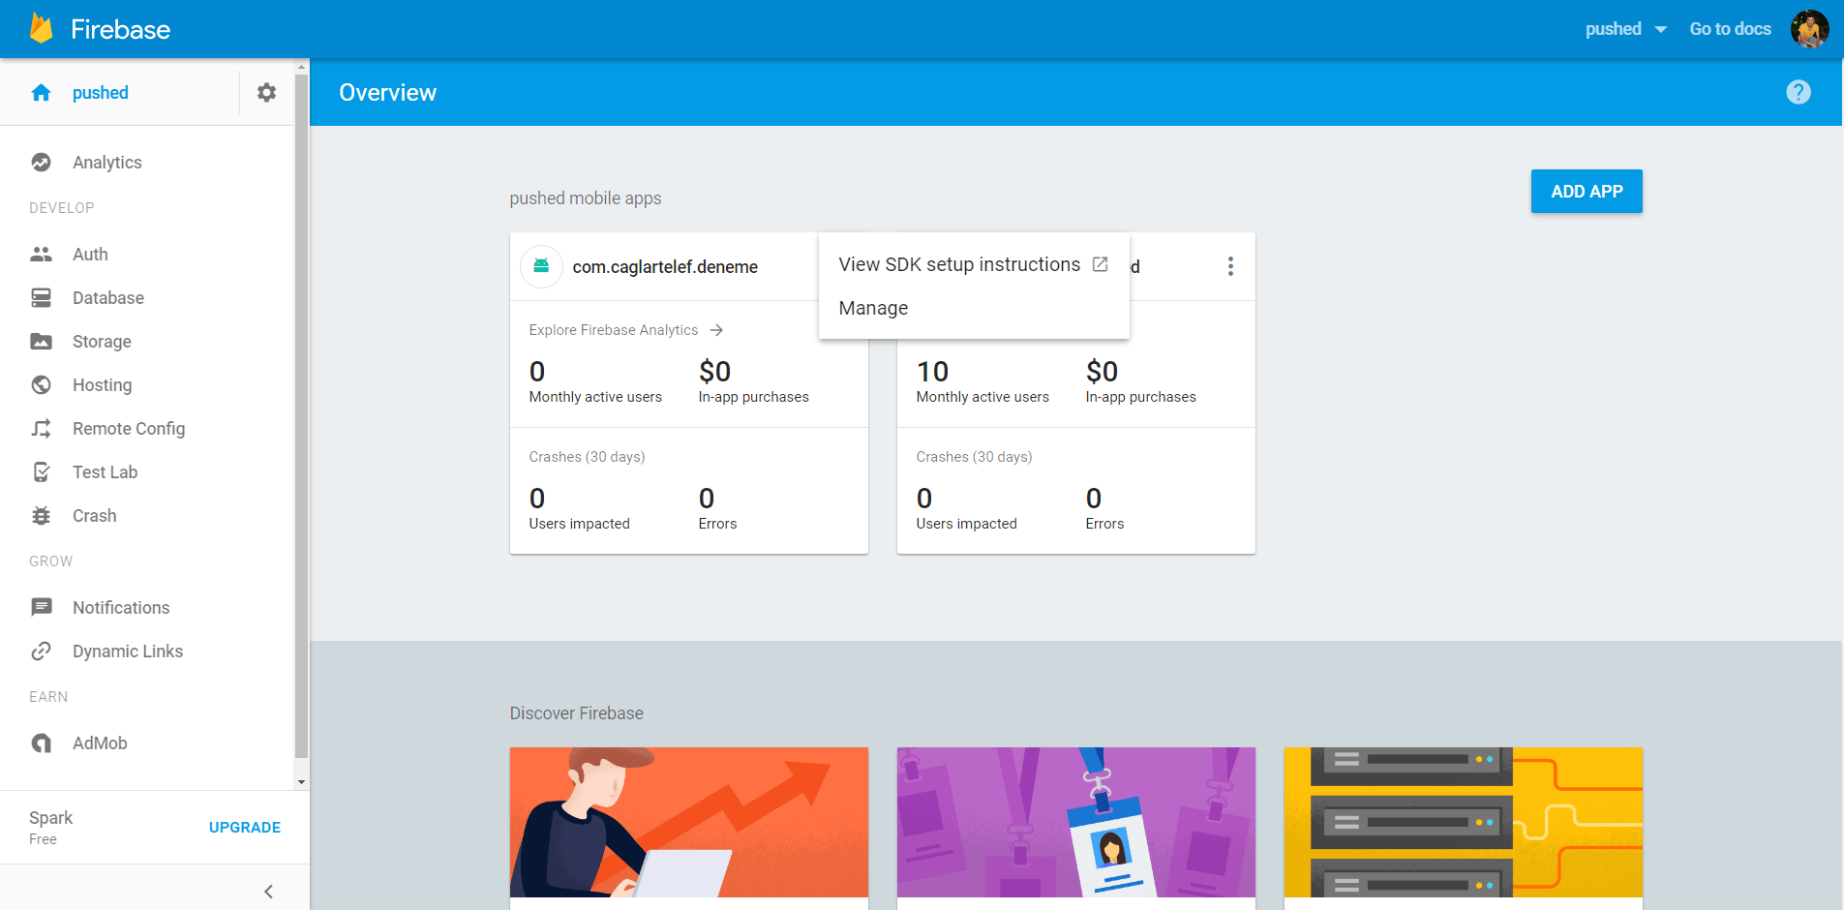Click the Remote Config icon
This screenshot has height=910, width=1844.
[x=41, y=429]
